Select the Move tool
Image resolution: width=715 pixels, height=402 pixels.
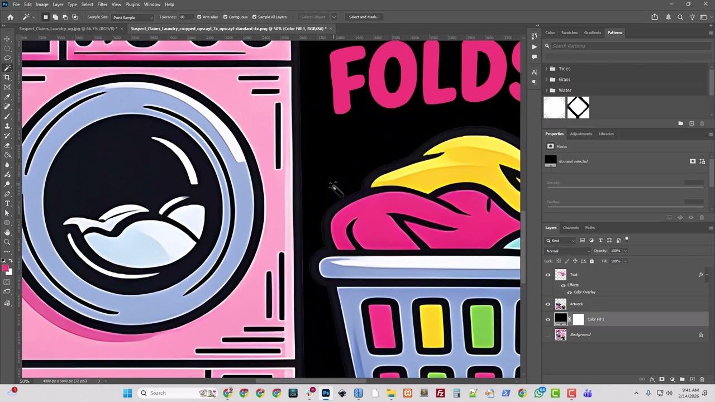pos(7,39)
